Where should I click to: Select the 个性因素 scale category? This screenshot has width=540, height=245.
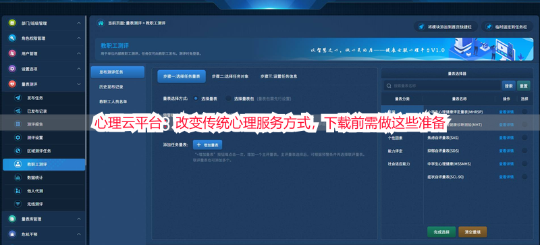[x=395, y=138]
